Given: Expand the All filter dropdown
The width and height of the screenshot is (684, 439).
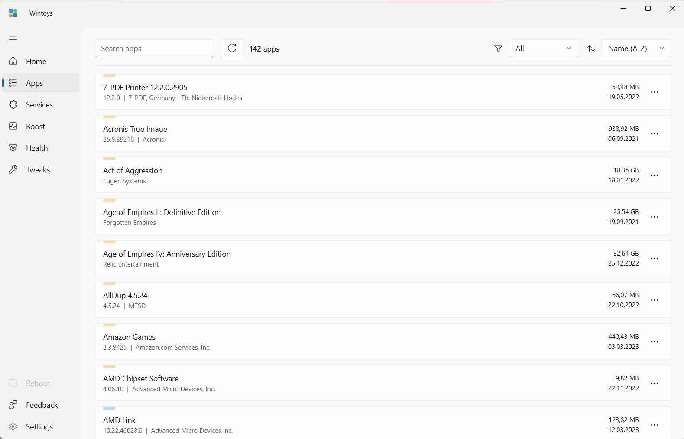Looking at the screenshot, I should (x=544, y=48).
